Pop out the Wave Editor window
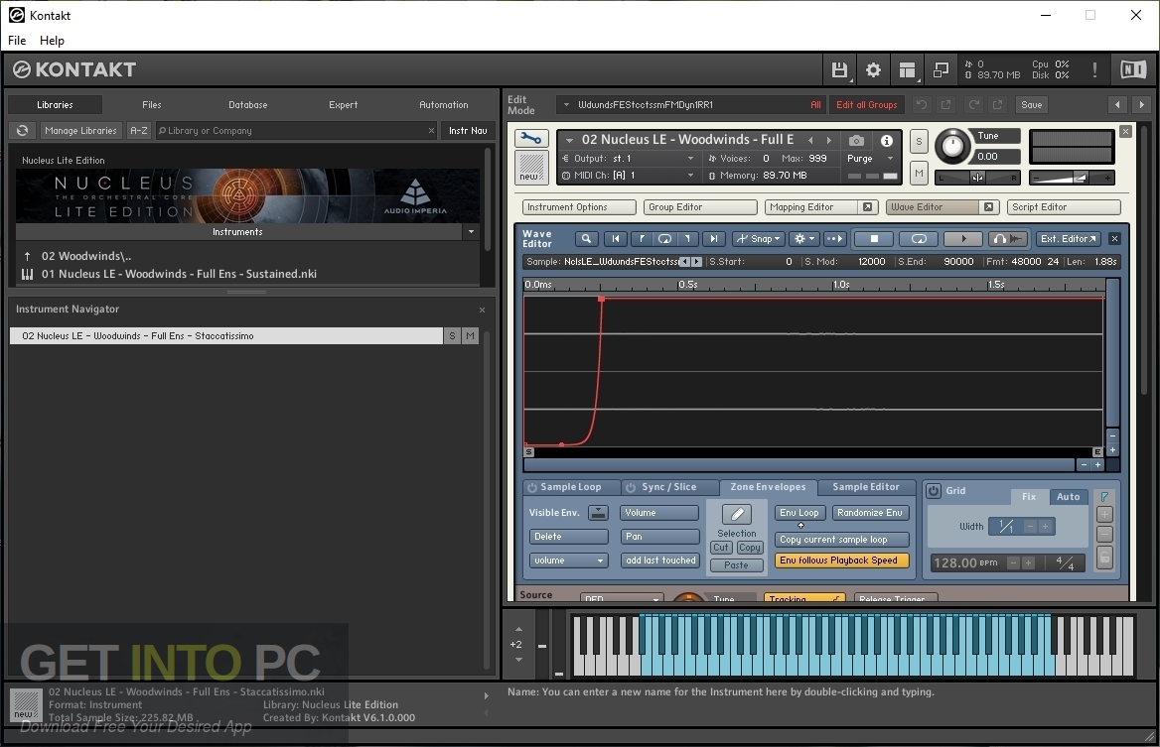The image size is (1160, 747). click(988, 207)
